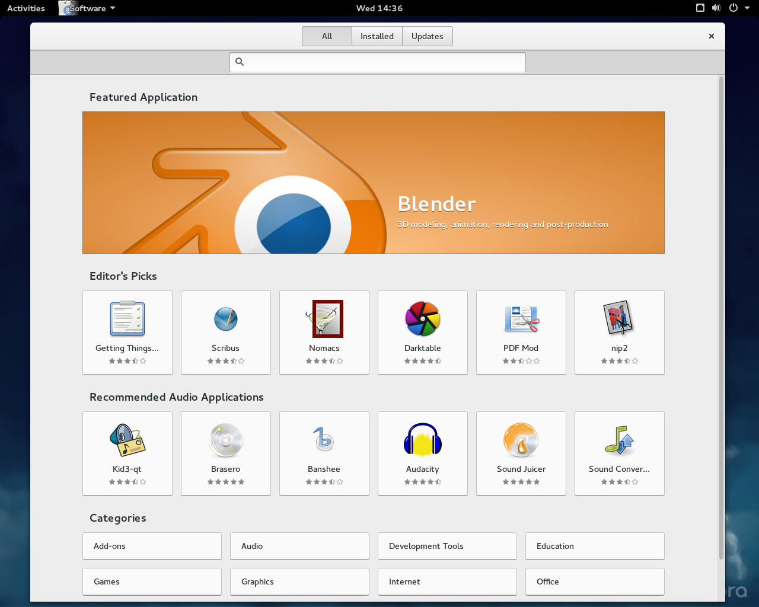Open the Development Tools category

point(447,546)
